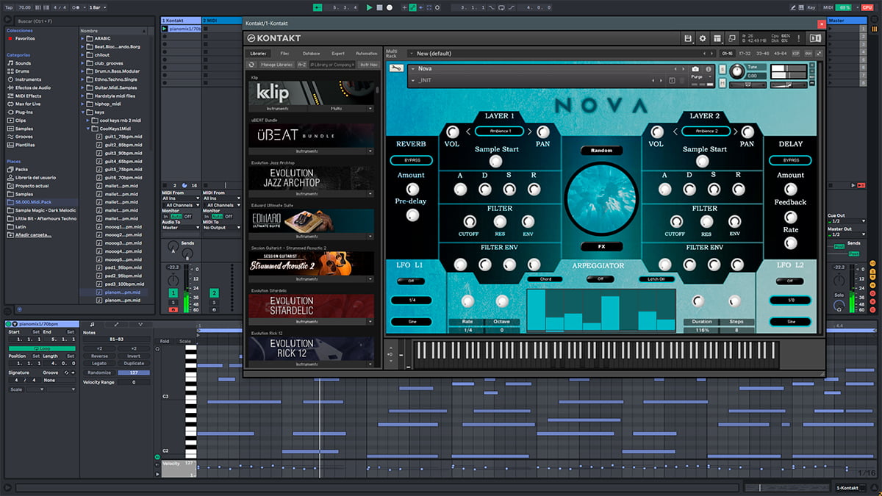Click the Nova Tune knob
This screenshot has width=882, height=496.
(x=736, y=73)
